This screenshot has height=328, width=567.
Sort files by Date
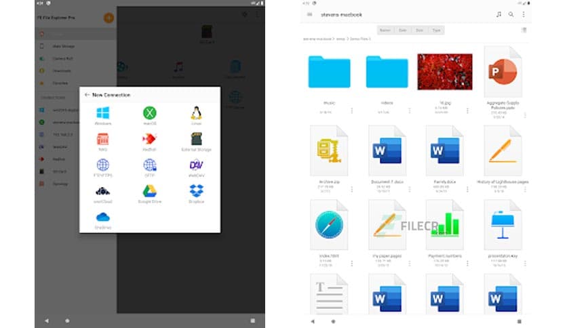402,30
